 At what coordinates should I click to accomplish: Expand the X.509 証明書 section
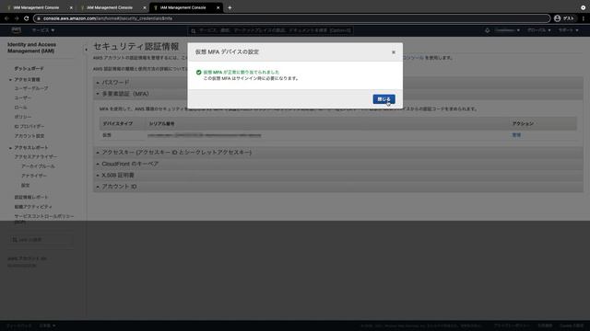[x=338, y=176]
